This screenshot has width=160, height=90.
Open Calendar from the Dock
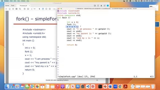pos(42,86)
